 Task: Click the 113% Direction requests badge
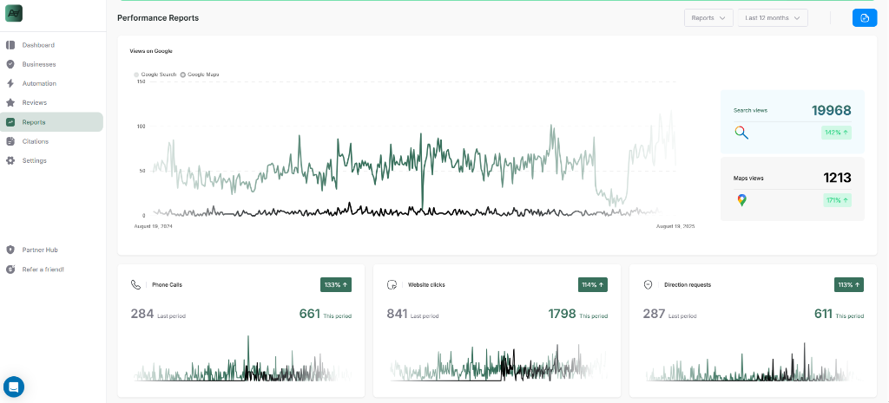tap(849, 285)
